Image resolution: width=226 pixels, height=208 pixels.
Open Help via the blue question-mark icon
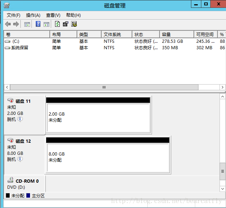(38, 24)
